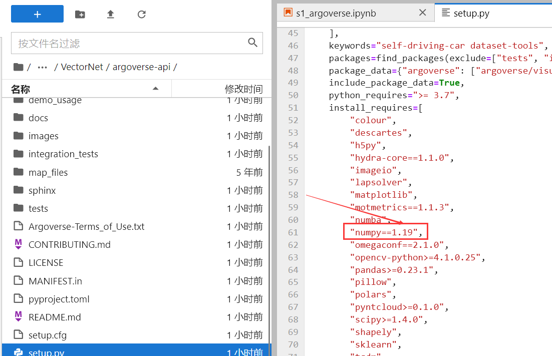Switch to the setup.py tab

tap(471, 13)
